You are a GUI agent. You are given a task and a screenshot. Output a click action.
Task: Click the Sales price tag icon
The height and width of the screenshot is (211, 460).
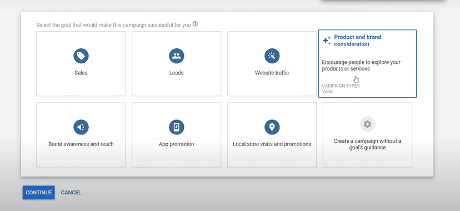pos(81,56)
